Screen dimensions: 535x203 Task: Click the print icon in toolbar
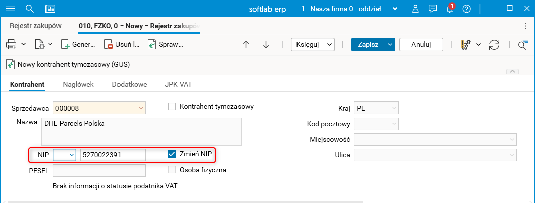coord(11,44)
